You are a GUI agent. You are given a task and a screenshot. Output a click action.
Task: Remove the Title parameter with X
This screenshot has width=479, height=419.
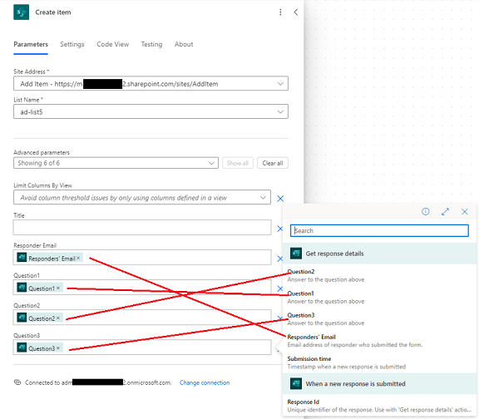click(279, 229)
